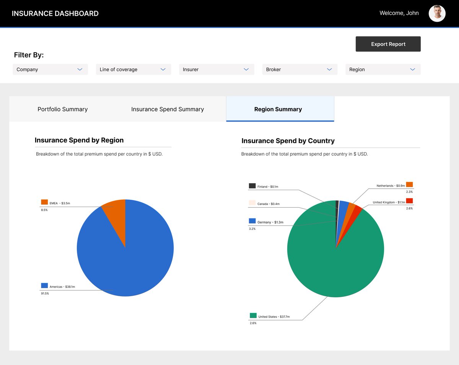Click the 8.5% value under EMEA

tap(44, 210)
